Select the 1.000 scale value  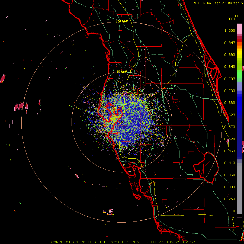[x=230, y=30]
